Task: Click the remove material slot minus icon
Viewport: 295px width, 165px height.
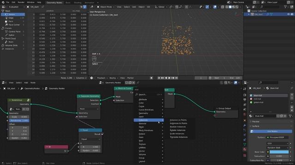Action: click(x=292, y=98)
